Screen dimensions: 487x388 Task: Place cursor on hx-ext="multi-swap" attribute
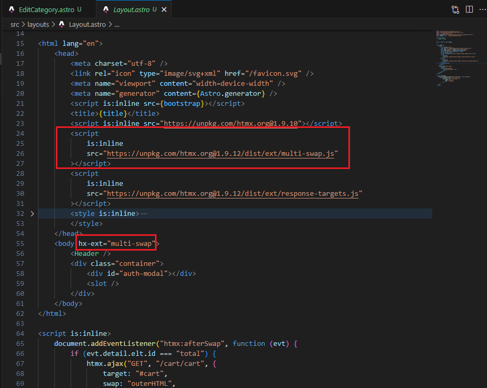[116, 244]
